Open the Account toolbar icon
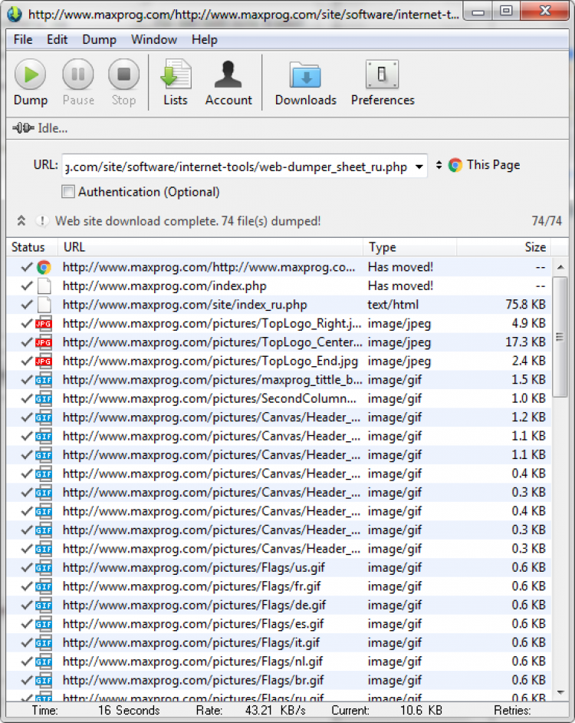This screenshot has height=723, width=575. [x=228, y=83]
